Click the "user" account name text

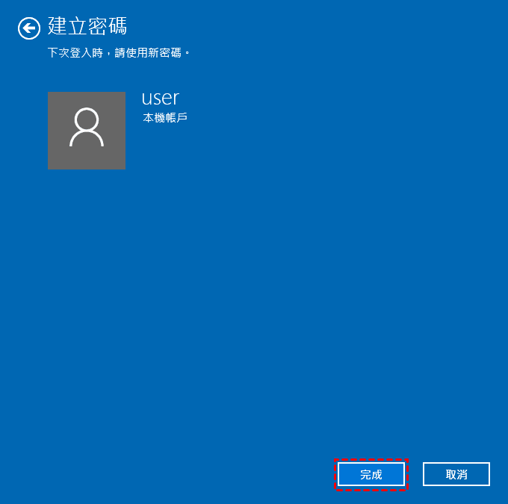(161, 98)
